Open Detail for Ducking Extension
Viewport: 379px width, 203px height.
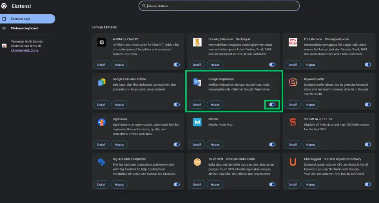click(197, 65)
